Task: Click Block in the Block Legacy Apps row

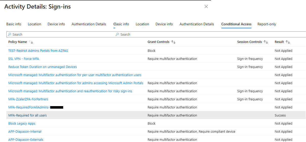Action: click(x=152, y=124)
